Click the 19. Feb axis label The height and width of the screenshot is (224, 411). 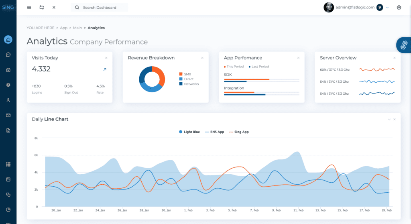tap(387, 210)
